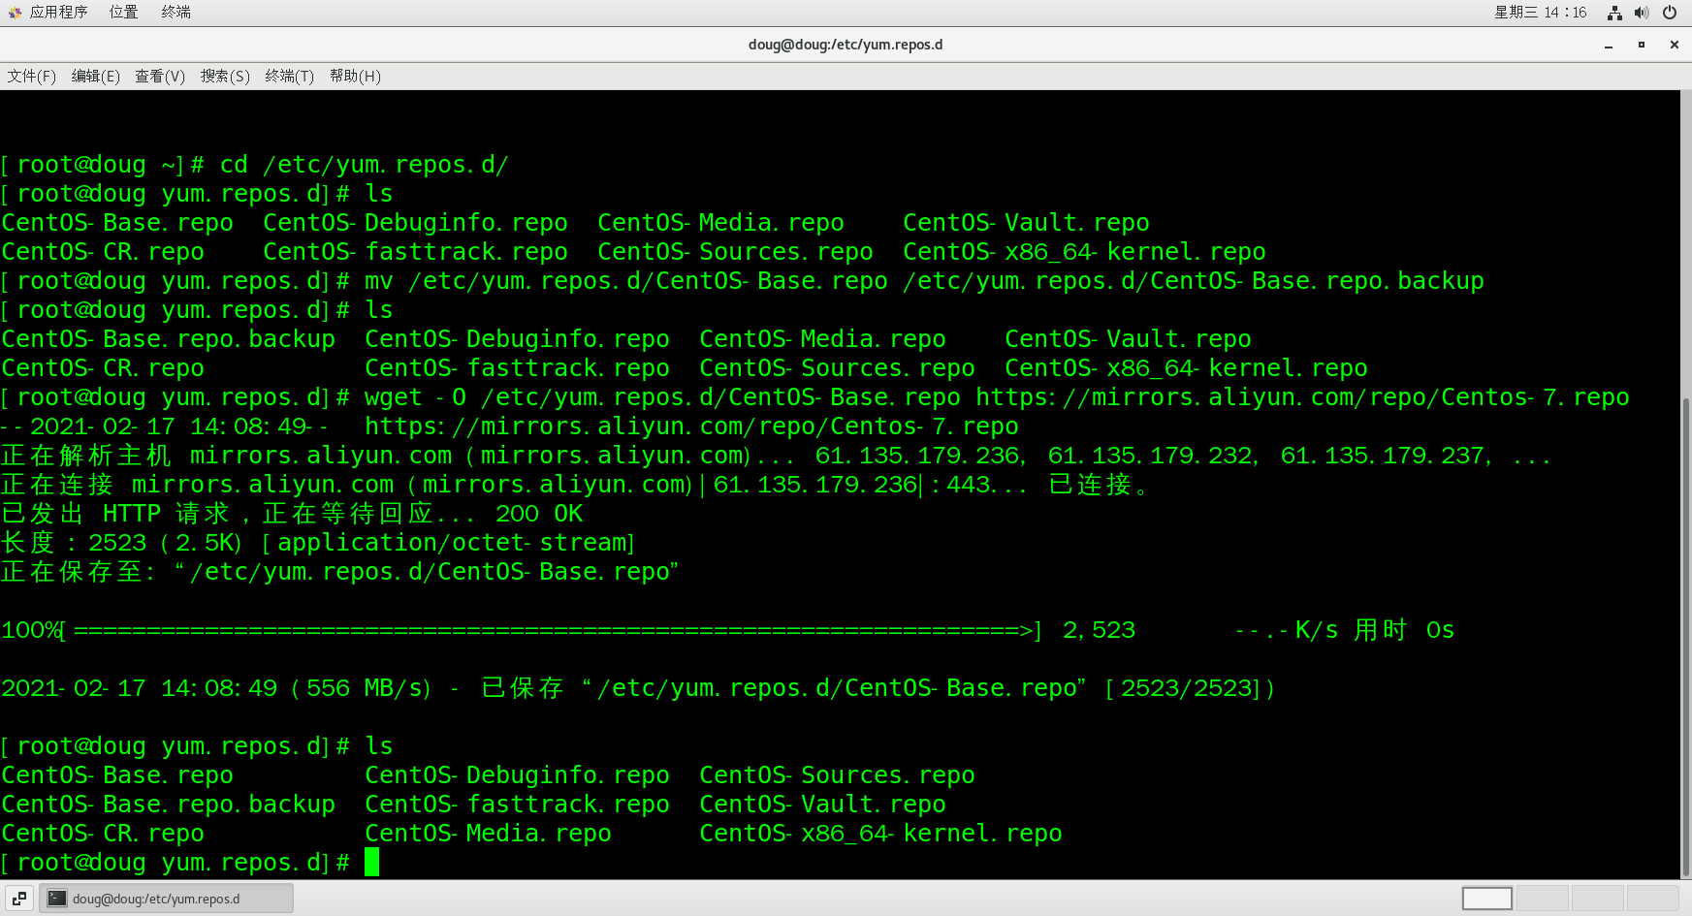Switch to the third workspace in the pager
Screen dimensions: 1692x916
1597,899
